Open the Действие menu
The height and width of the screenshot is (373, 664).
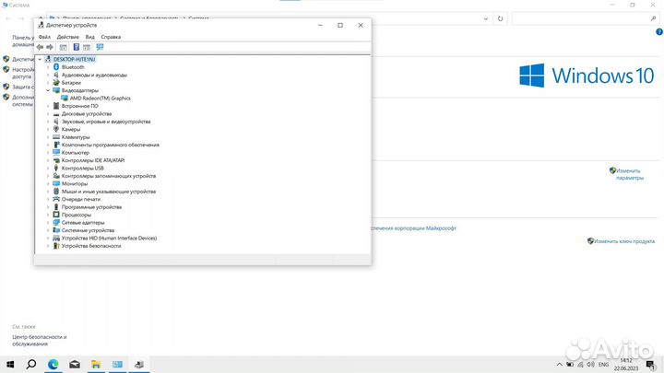coord(67,37)
